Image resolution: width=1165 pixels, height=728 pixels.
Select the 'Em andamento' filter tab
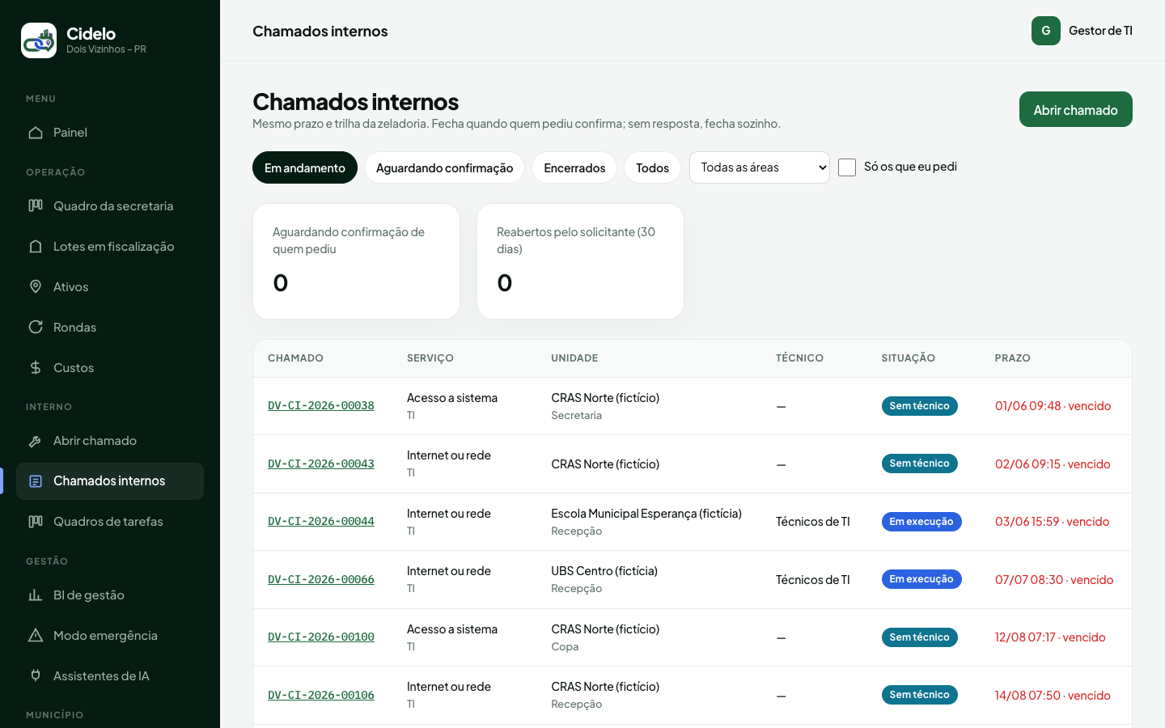[305, 167]
